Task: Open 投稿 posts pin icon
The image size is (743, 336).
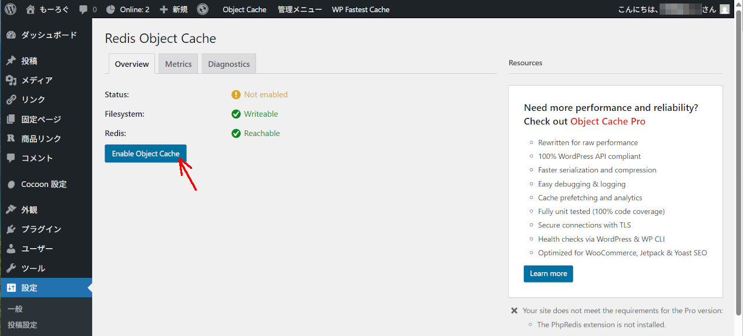Action: tap(11, 61)
